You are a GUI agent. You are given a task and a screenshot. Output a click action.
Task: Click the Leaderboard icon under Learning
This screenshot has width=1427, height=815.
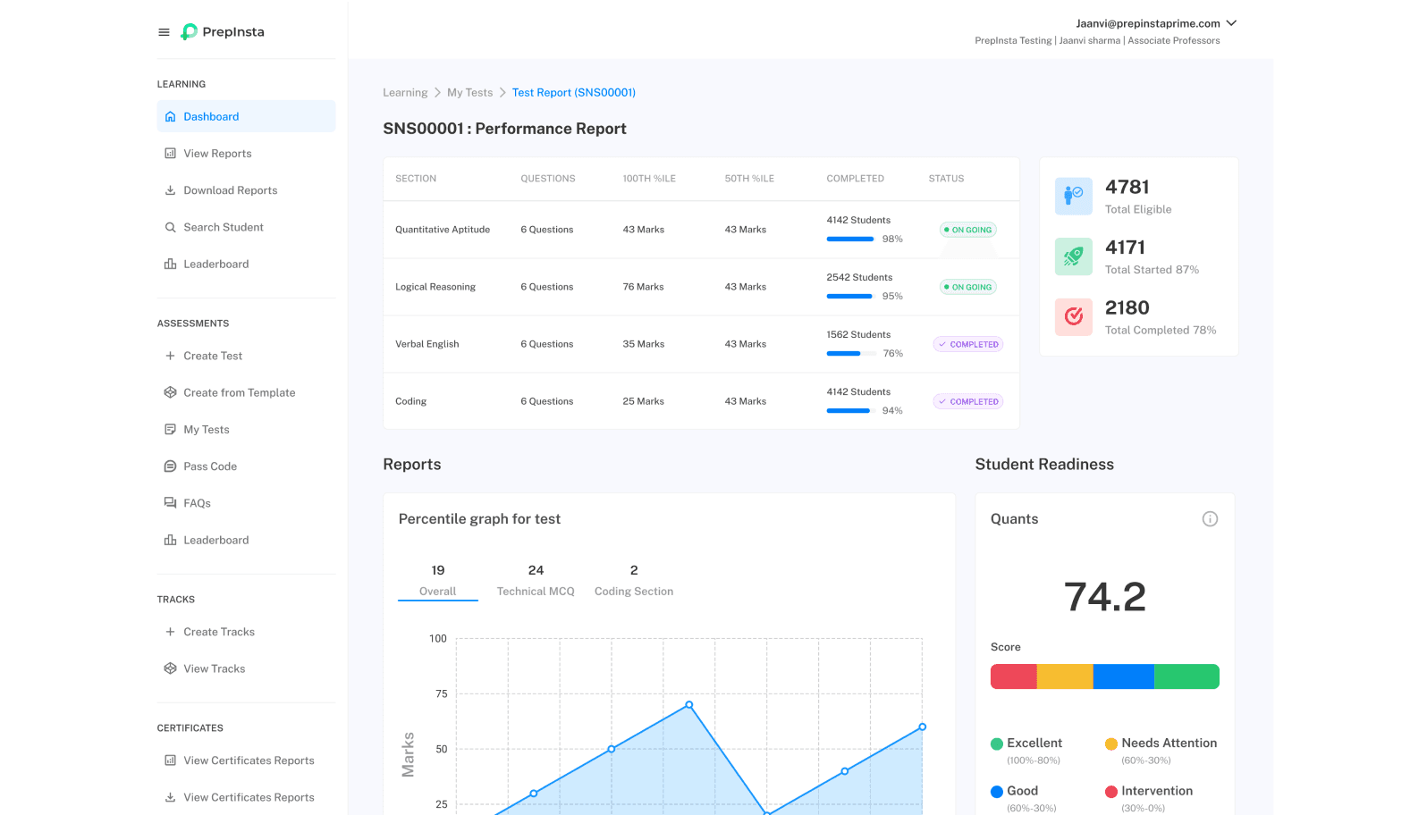170,264
